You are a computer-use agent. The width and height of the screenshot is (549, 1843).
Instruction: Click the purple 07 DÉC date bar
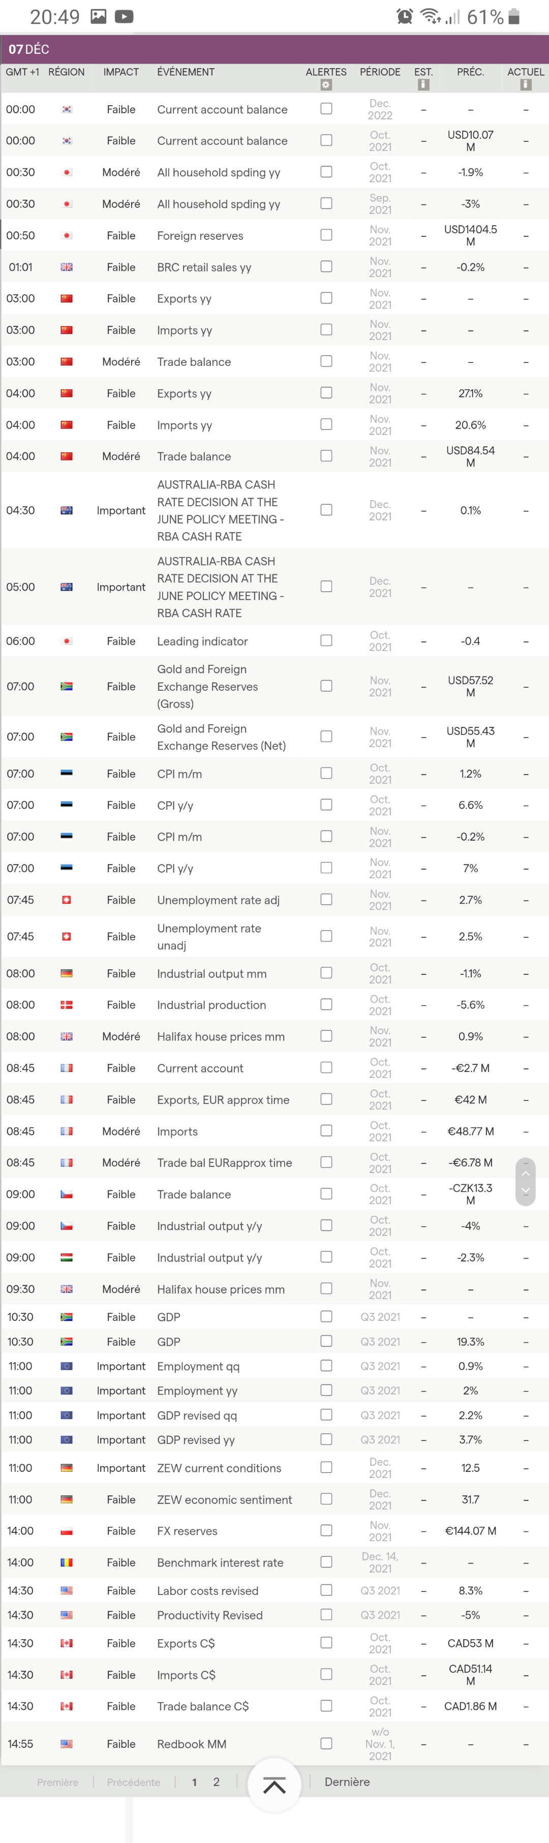point(274,49)
